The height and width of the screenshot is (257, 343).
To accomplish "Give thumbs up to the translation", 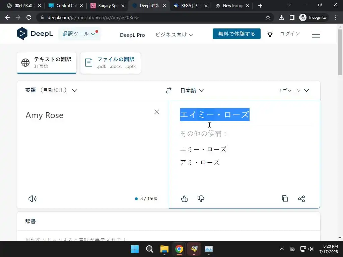I will point(185,199).
